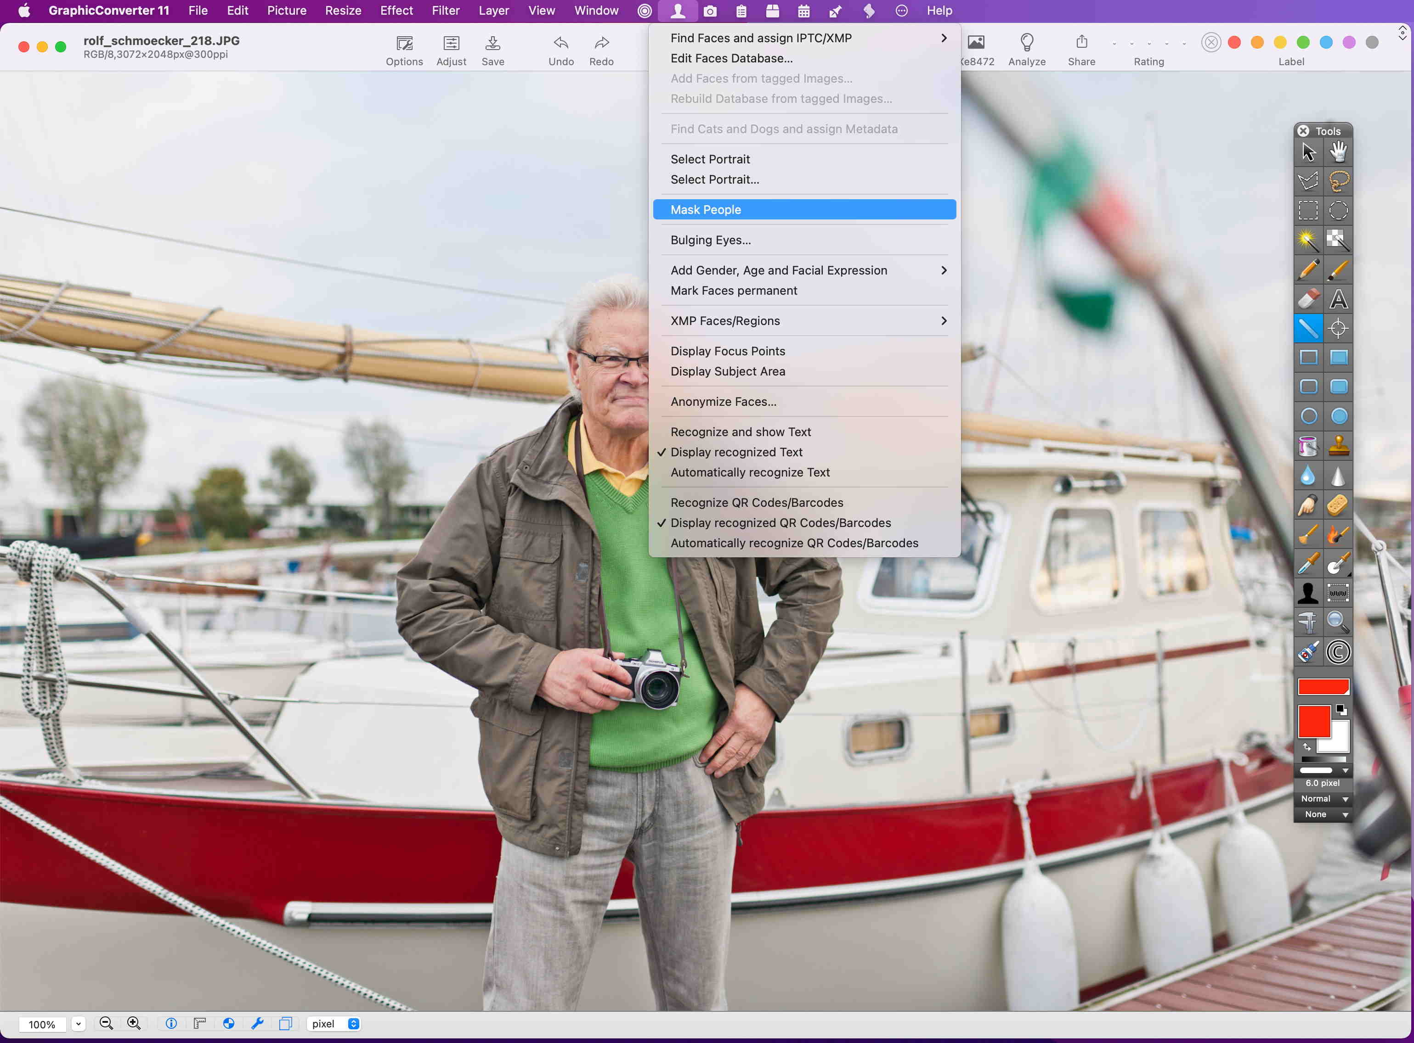Open the Effect menu

point(396,11)
